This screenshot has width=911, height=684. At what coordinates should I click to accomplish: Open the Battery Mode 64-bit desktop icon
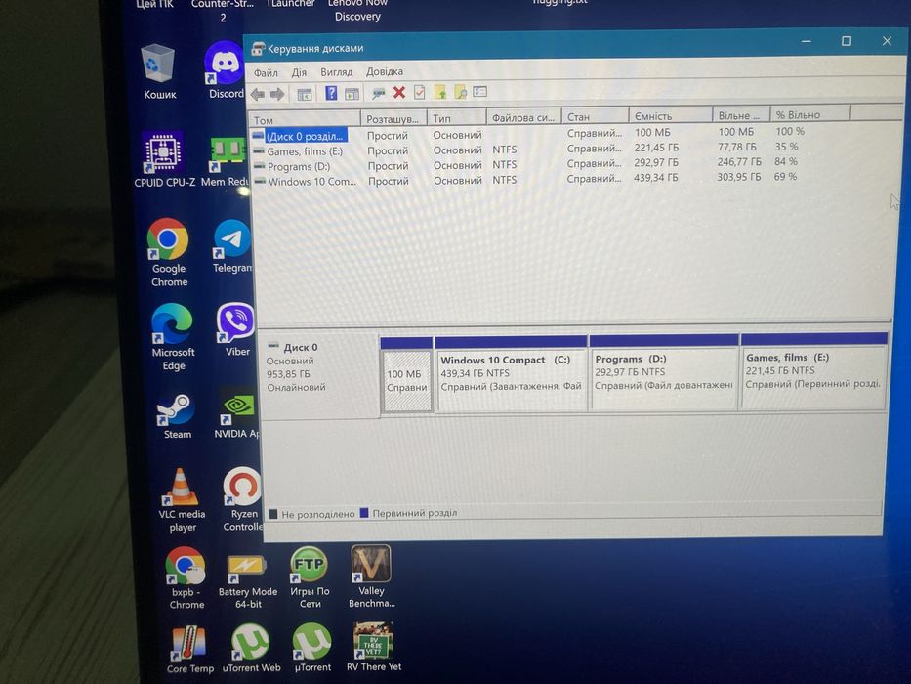[x=247, y=581]
